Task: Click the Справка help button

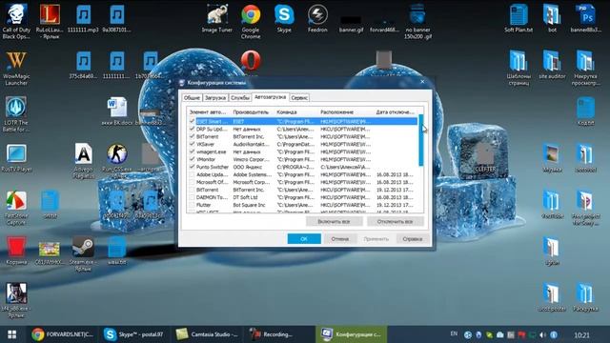Action: pos(413,239)
